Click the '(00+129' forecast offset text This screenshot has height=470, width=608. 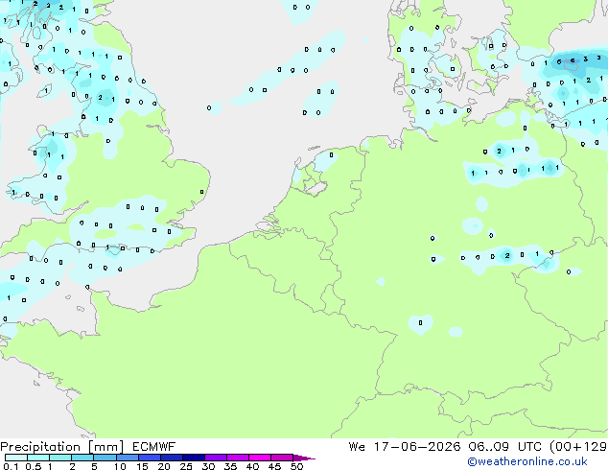578,447
